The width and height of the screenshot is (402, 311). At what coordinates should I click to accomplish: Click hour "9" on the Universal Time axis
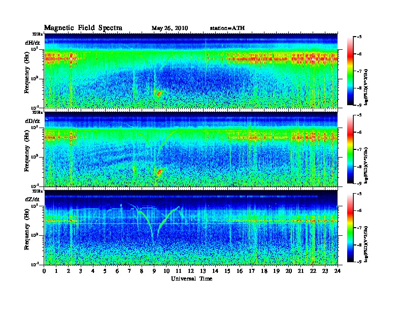coord(154,271)
